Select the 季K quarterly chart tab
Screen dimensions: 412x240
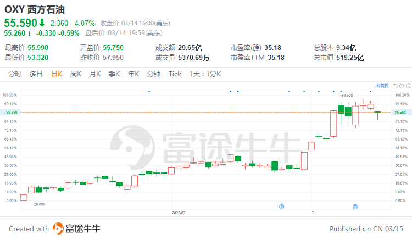tap(114, 74)
